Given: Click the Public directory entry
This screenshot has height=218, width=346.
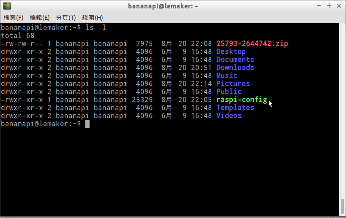Looking at the screenshot, I should 229,92.
